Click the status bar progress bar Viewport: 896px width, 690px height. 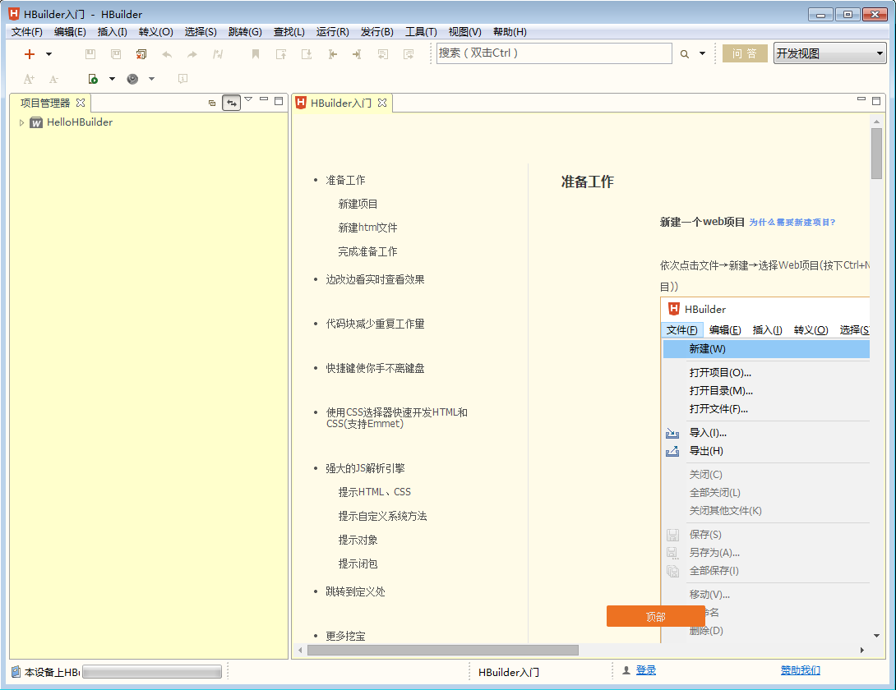pyautogui.click(x=152, y=672)
